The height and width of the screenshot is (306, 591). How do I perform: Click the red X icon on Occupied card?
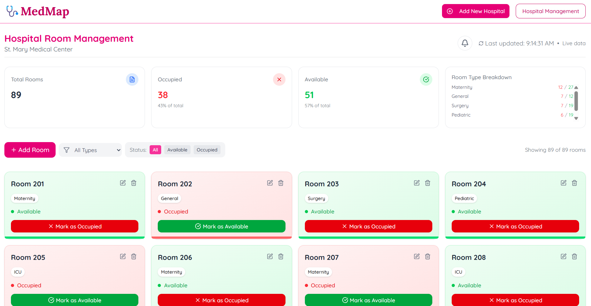(x=279, y=79)
